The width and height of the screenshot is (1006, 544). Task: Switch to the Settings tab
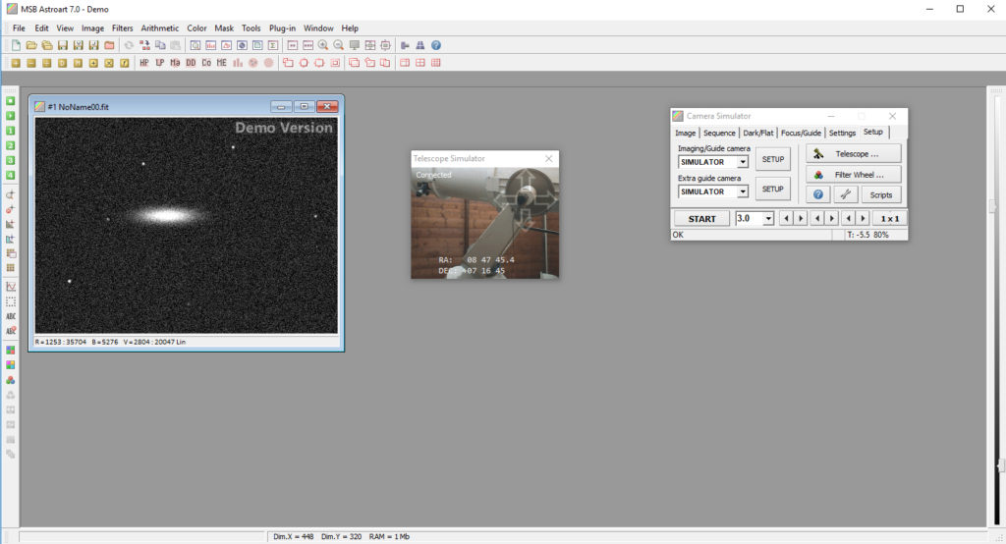[842, 133]
